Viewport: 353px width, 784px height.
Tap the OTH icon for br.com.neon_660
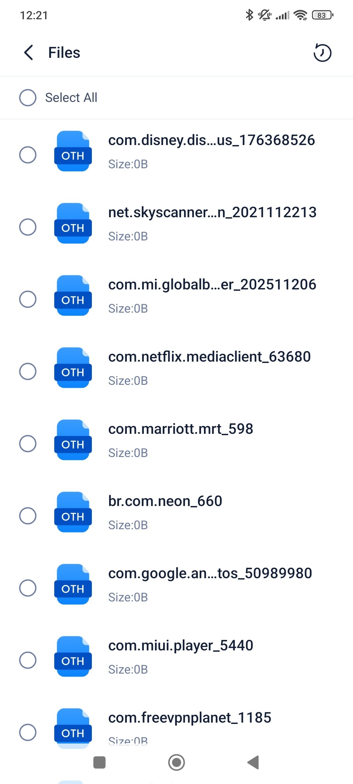click(x=73, y=512)
